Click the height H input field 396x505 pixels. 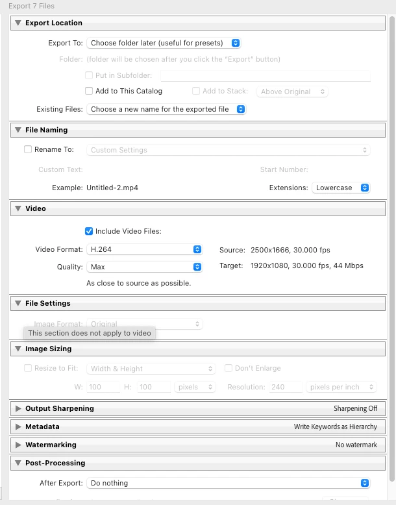pos(154,387)
